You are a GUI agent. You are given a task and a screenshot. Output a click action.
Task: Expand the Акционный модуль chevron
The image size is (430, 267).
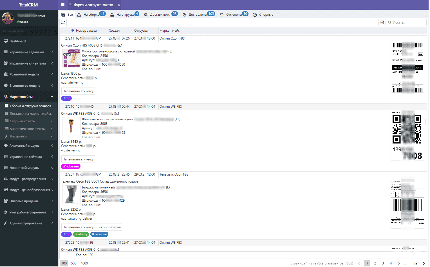point(52,146)
